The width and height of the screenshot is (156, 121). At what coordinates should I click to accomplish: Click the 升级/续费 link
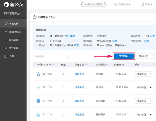(x=70, y=36)
